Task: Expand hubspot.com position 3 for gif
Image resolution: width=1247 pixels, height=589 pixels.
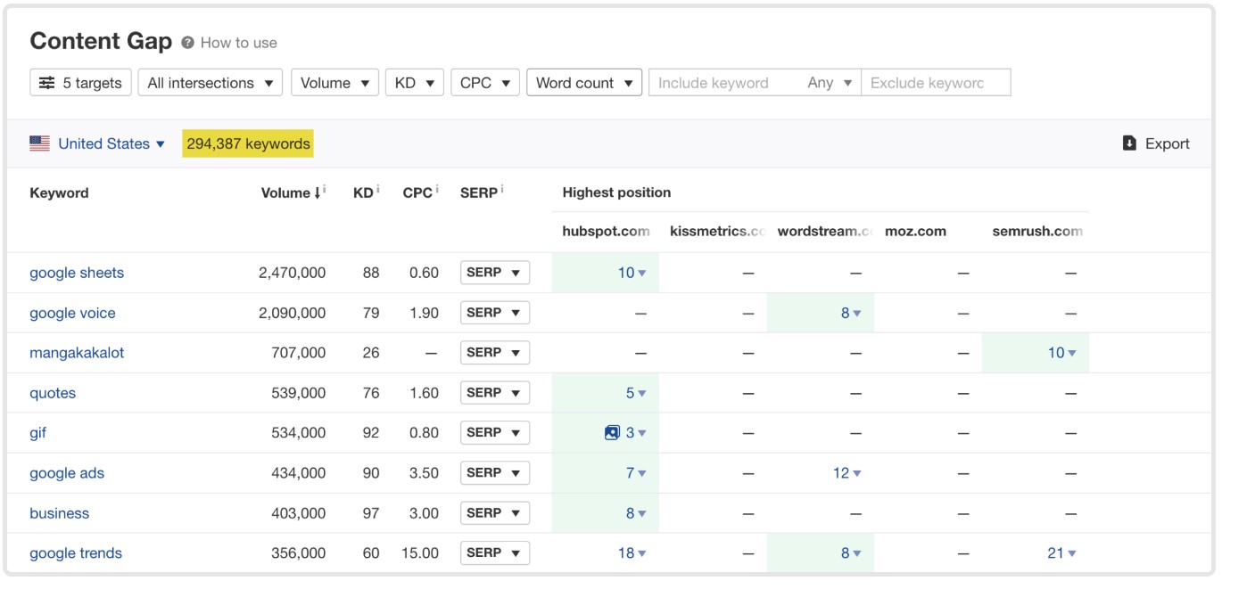Action: [636, 433]
